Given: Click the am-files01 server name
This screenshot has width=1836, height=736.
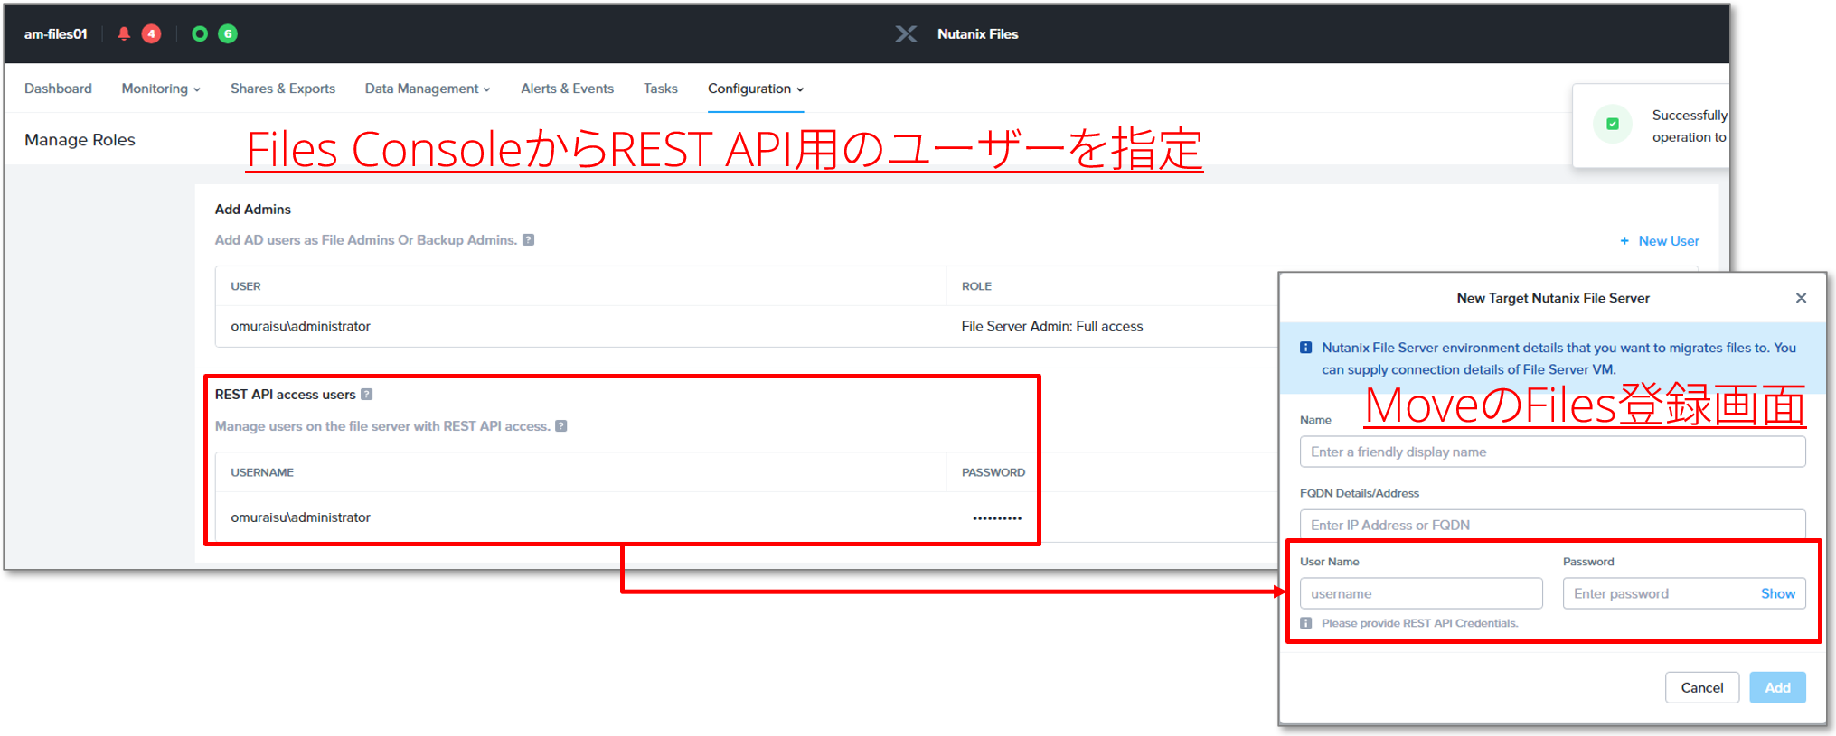Looking at the screenshot, I should coord(55,34).
